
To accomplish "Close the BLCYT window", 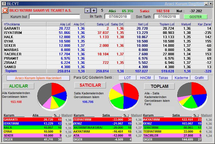I will coord(211,4).
